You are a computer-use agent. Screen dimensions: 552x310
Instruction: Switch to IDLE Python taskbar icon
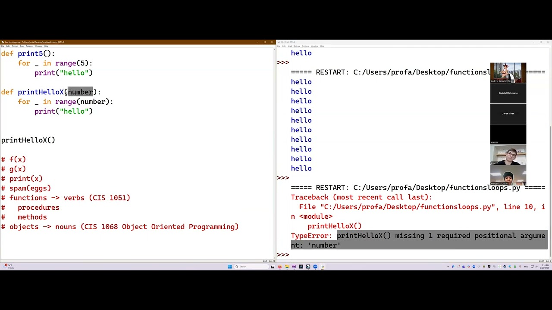tap(322, 267)
